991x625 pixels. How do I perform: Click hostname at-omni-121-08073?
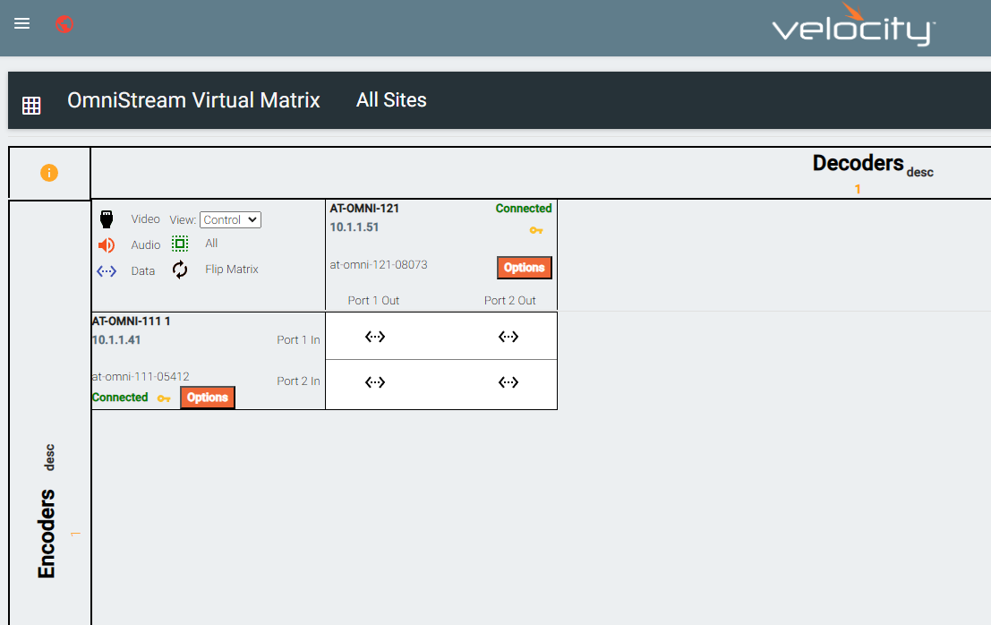click(379, 264)
